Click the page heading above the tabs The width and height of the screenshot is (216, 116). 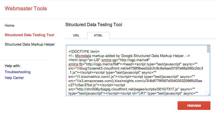94,25
